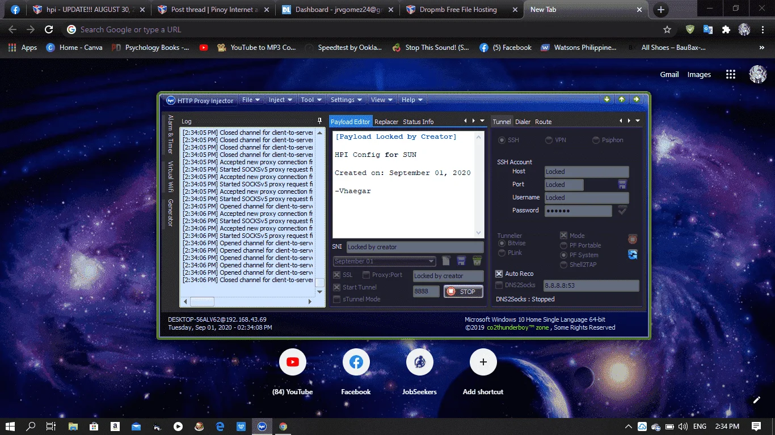Switch to the Status Info tab
Image resolution: width=775 pixels, height=435 pixels.
pyautogui.click(x=418, y=122)
